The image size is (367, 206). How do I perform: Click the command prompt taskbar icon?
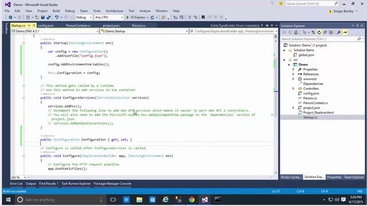click(x=218, y=200)
